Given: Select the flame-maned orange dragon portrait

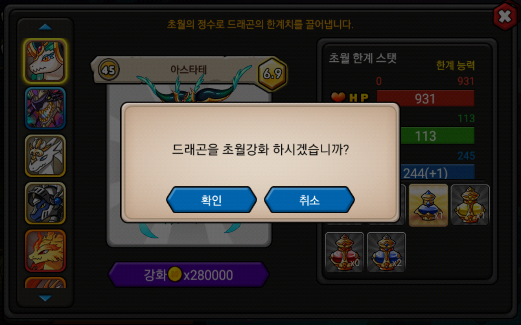Looking at the screenshot, I should [x=45, y=251].
